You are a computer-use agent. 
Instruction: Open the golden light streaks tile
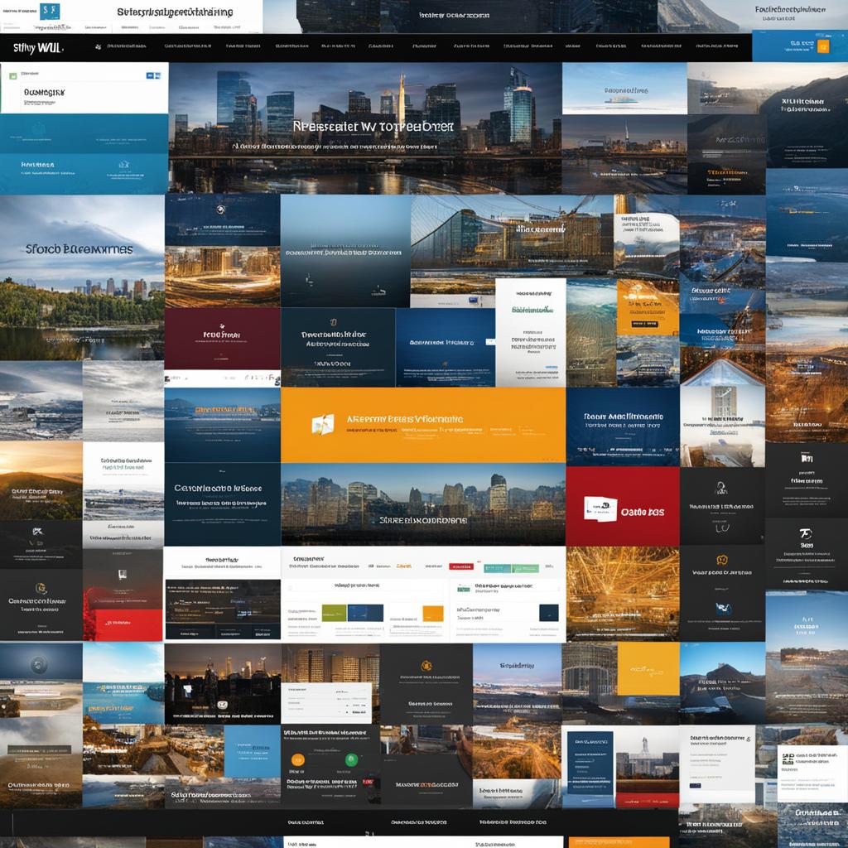(x=623, y=594)
